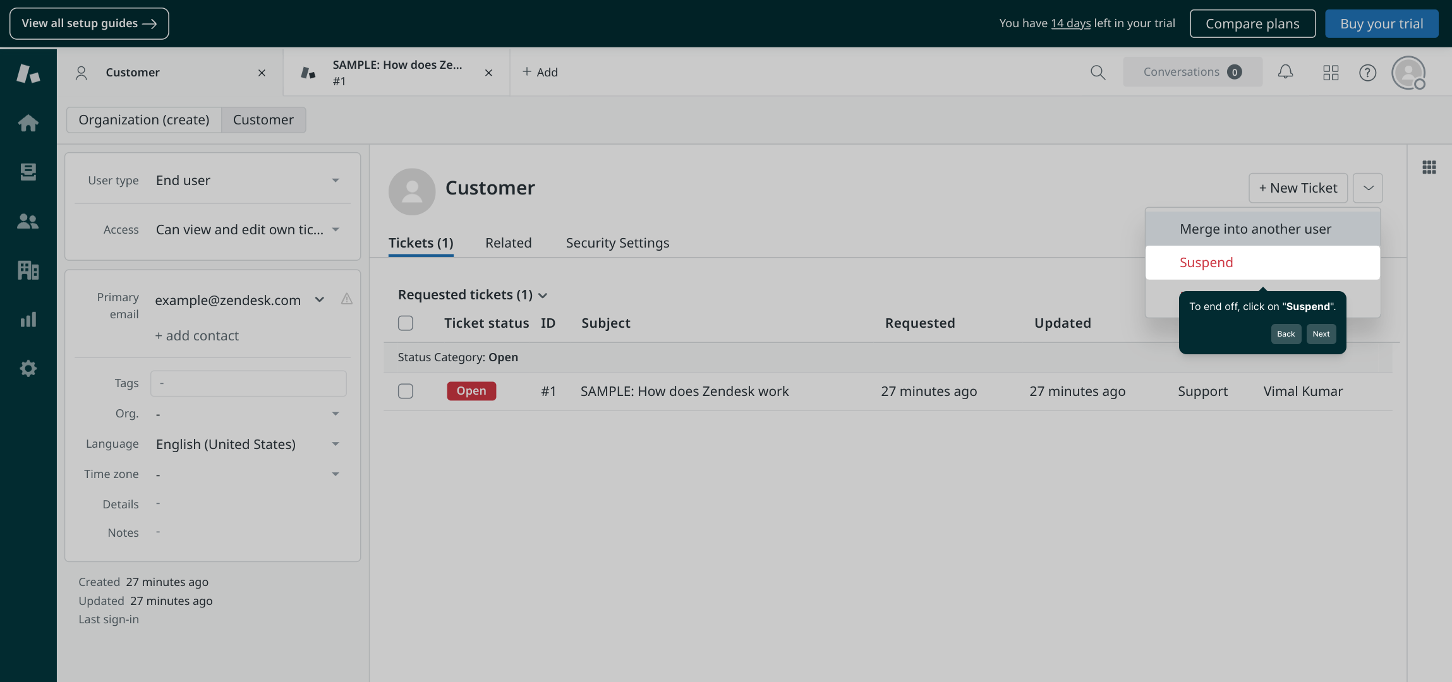Screen dimensions: 1452x682
Task: Switch to the Related tab
Action: point(509,243)
